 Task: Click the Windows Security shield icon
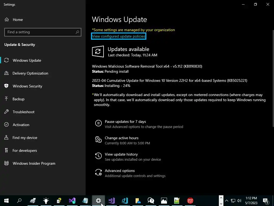[6, 86]
